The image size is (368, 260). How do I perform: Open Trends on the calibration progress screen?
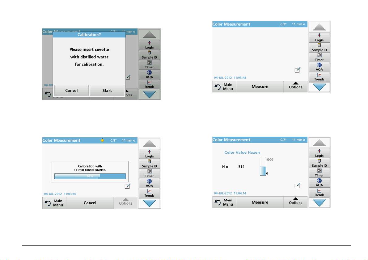(149, 193)
